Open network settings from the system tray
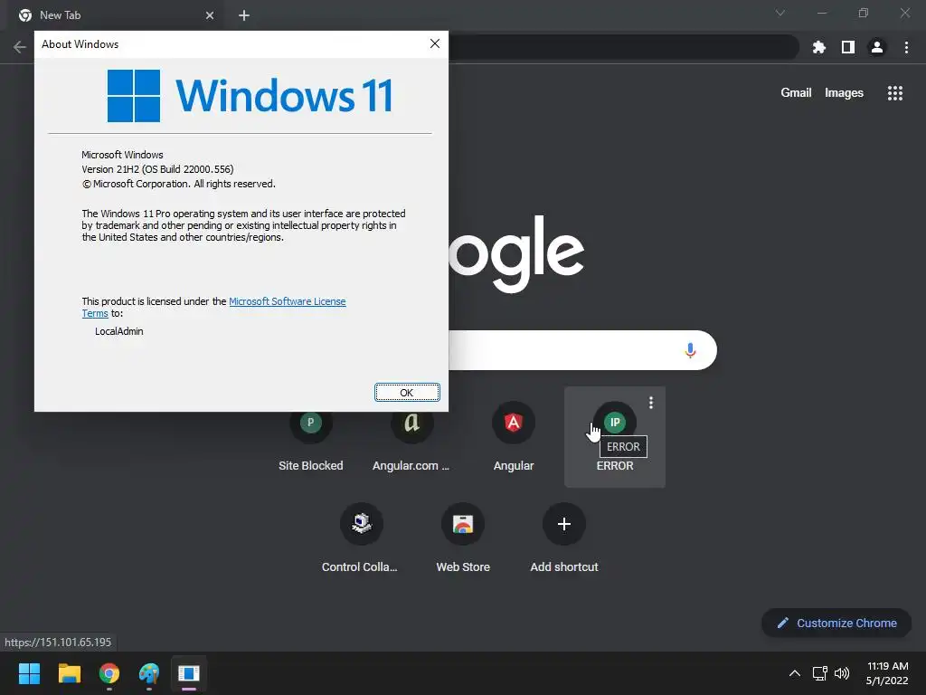The width and height of the screenshot is (926, 695). tap(819, 673)
